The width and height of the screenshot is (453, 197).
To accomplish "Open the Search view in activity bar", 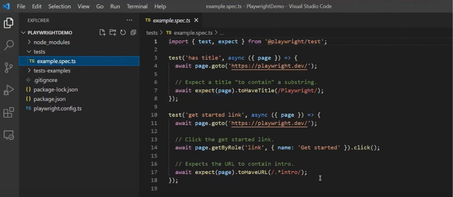I will (x=9, y=45).
